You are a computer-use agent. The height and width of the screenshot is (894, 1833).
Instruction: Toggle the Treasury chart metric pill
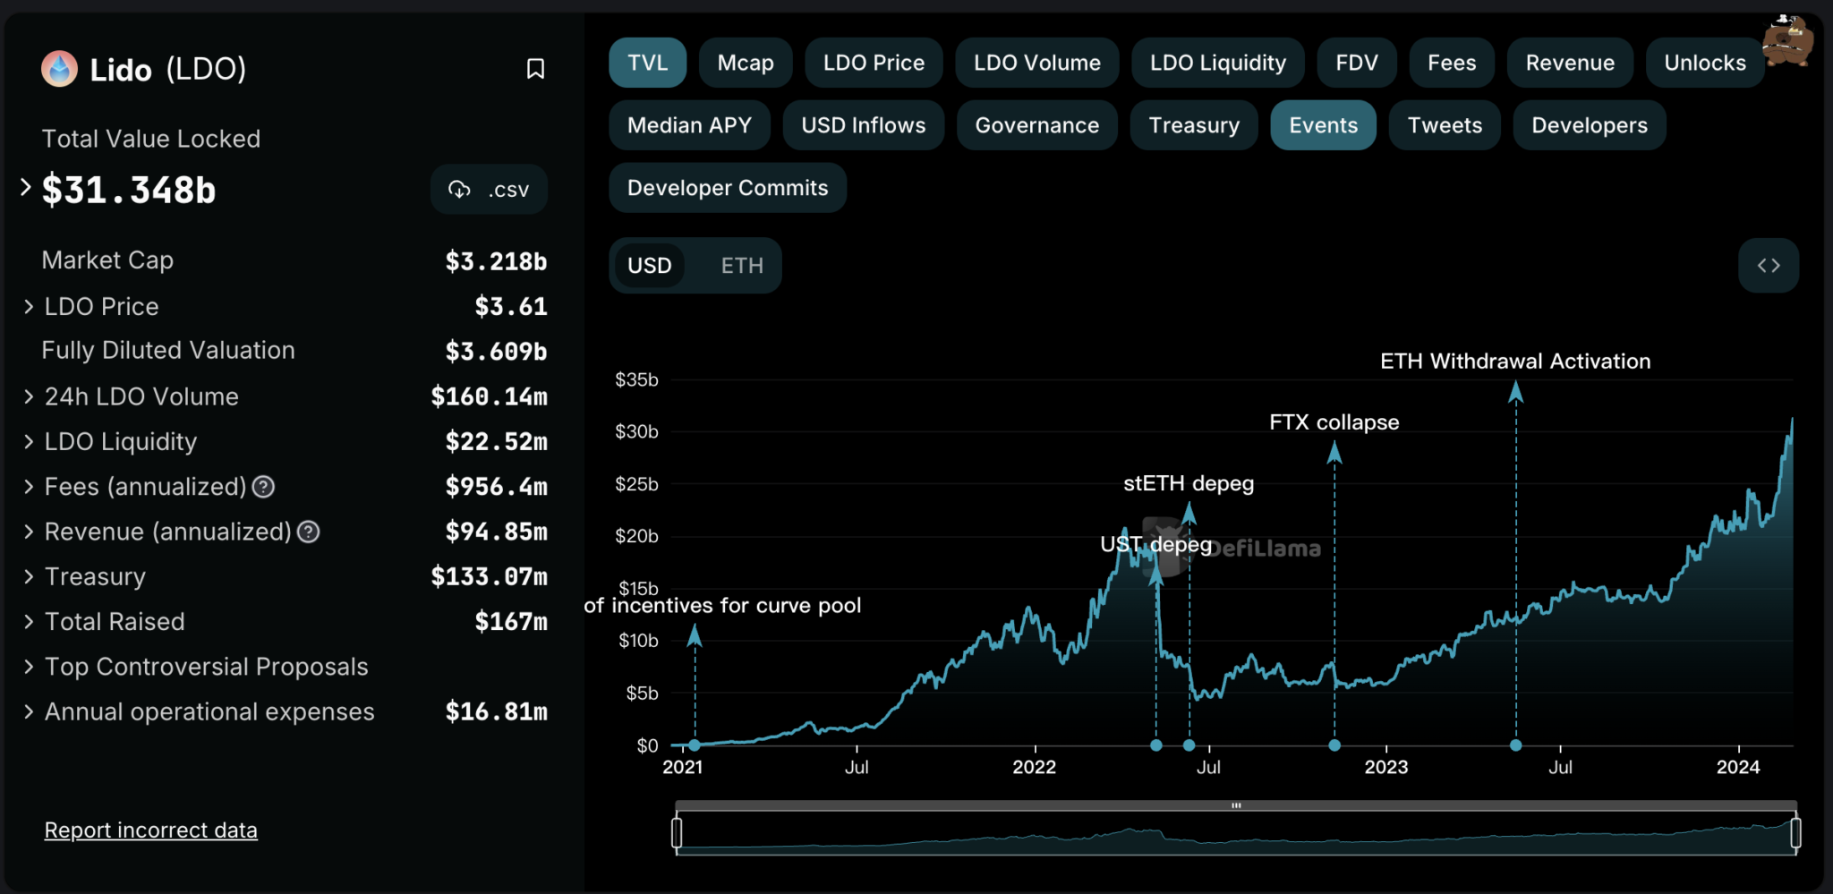1194,125
